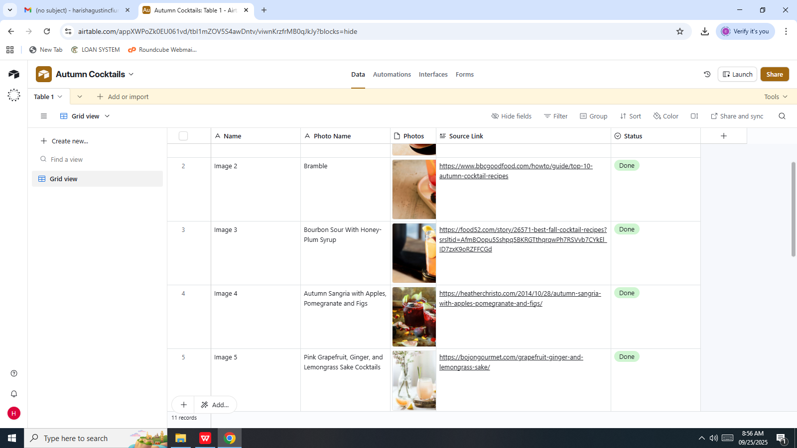Screen dimensions: 797x448
Task: Add a new record with plus button
Action: [183, 405]
